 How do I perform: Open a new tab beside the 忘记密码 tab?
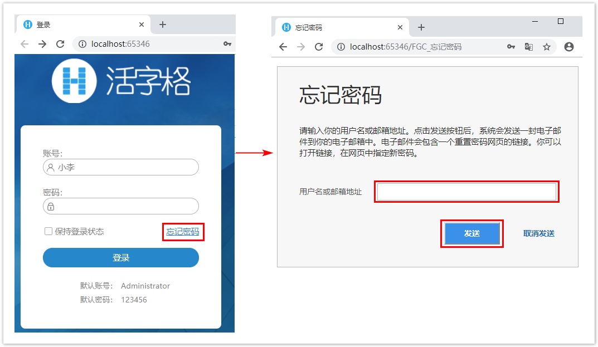pyautogui.click(x=421, y=27)
